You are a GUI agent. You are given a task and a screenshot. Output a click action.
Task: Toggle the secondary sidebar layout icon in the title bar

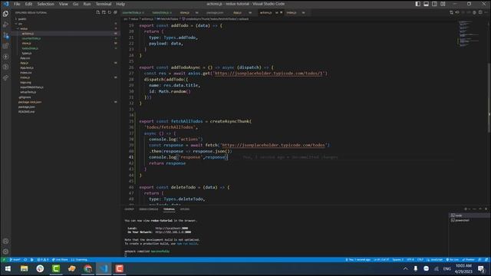point(435,4)
